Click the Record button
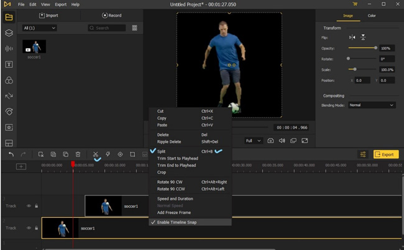Viewport: 404px width, 250px height. click(x=111, y=16)
